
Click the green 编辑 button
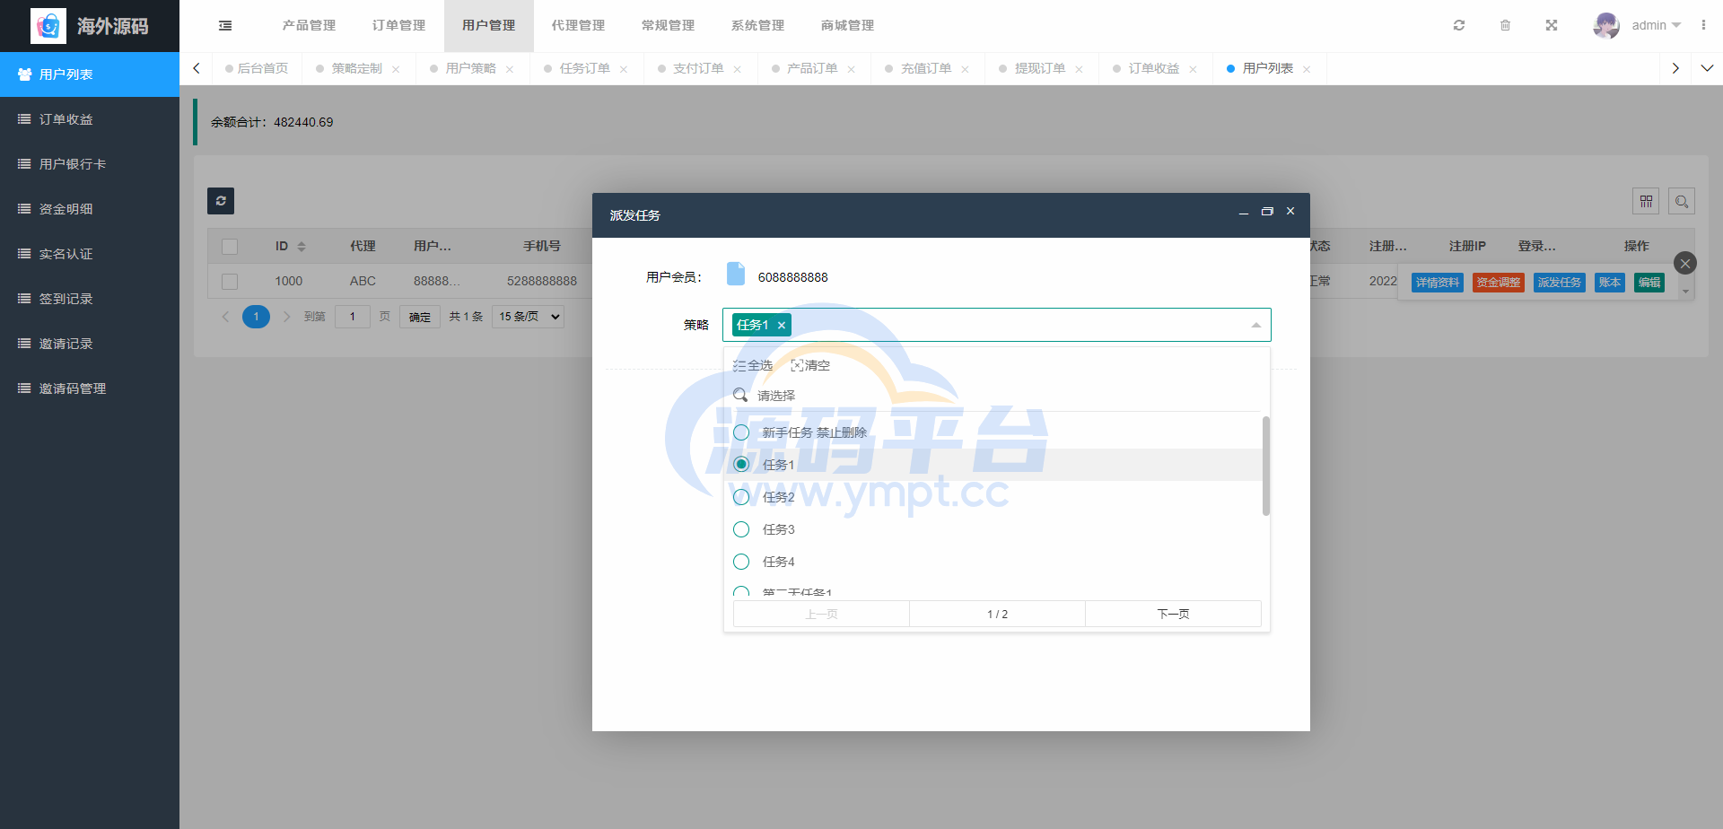click(1649, 283)
